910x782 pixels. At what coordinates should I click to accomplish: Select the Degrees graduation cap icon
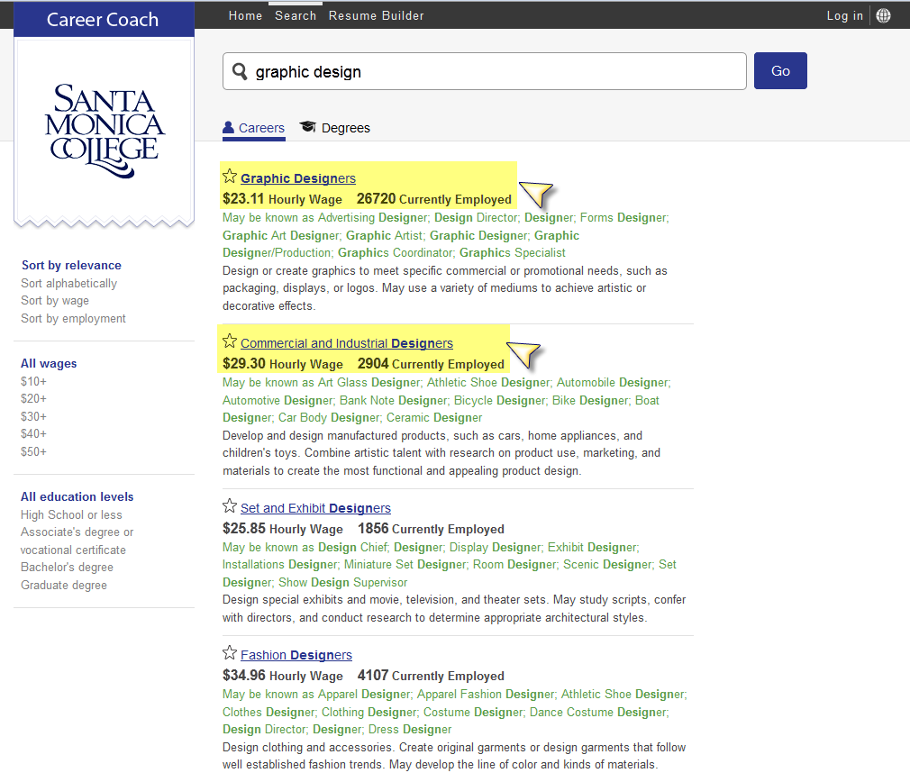click(307, 127)
